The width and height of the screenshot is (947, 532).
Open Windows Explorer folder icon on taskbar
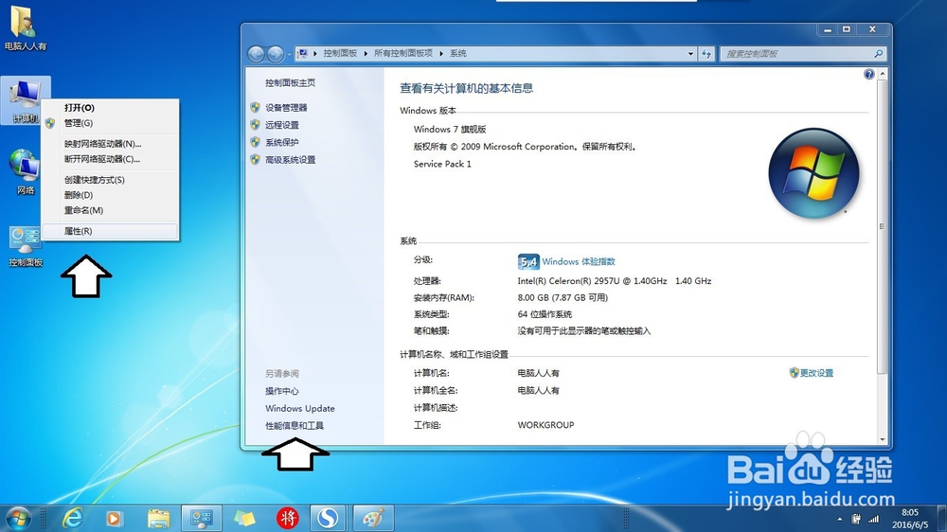158,518
